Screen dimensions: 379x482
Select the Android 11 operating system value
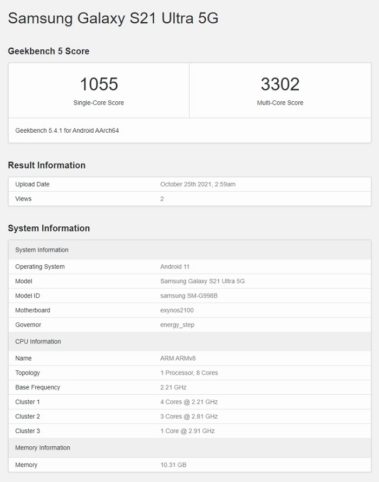click(175, 266)
